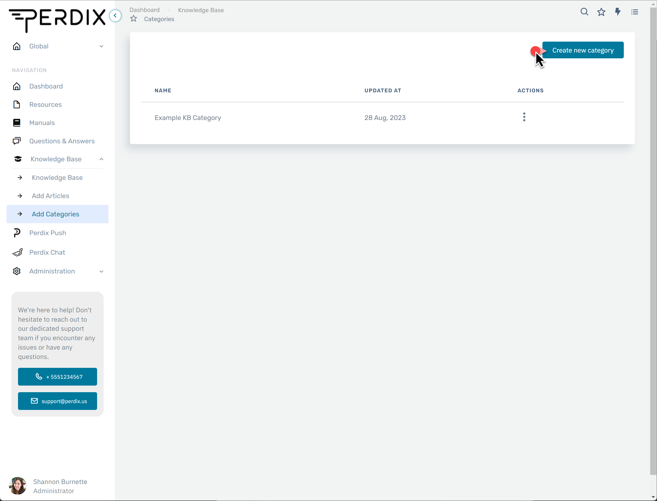This screenshot has width=657, height=501.
Task: Open the Knowledge Base sub-item
Action: tap(58, 177)
